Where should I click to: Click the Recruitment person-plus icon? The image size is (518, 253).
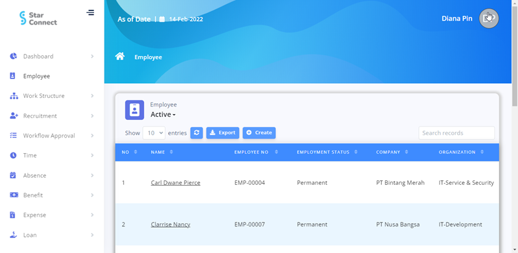pos(14,115)
